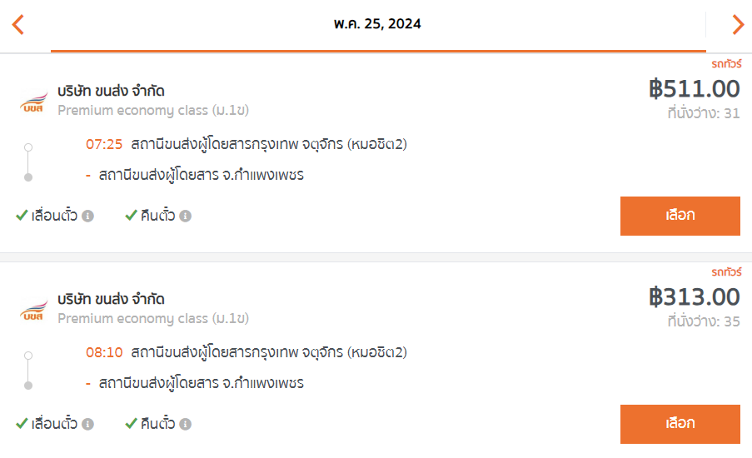The height and width of the screenshot is (458, 752).
Task: Click info icon beside คืนตั๋ว in 07:25 trip
Action: (185, 217)
